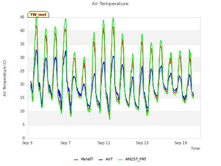Viewport: 221px width, 166px height.
Task: Click the Sep 19 x-axis tick label
Action: tap(181, 143)
